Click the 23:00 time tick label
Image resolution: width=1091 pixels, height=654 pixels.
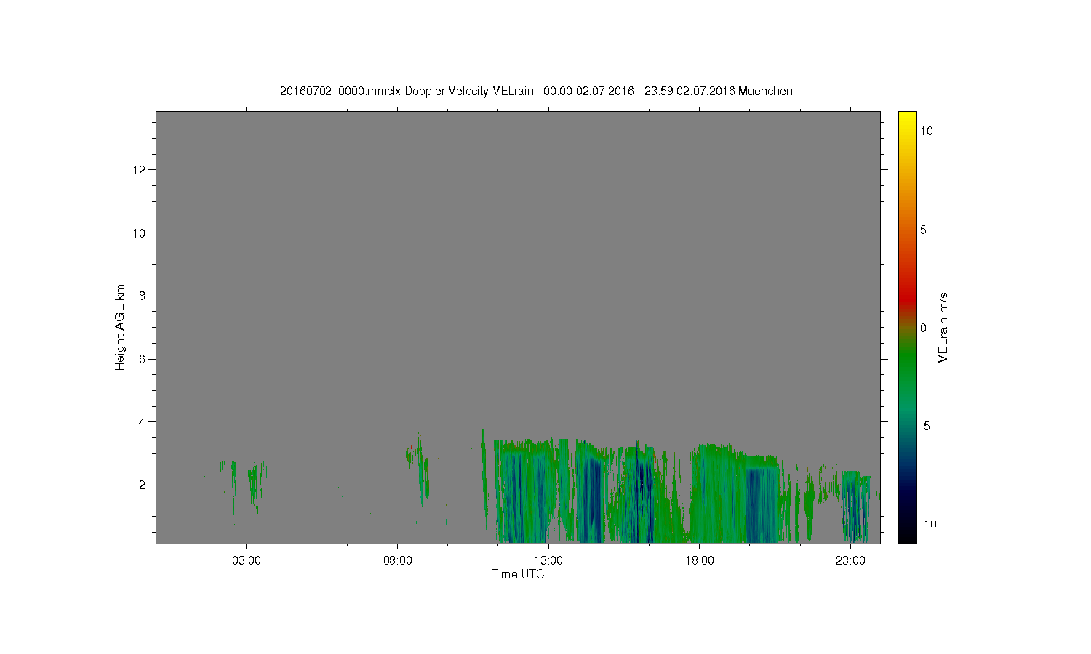pos(850,561)
